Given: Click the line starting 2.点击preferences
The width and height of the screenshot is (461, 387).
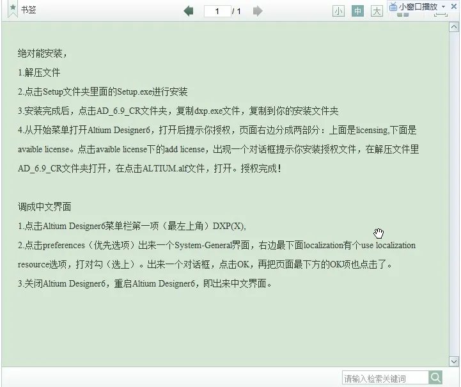Looking at the screenshot, I should 217,245.
